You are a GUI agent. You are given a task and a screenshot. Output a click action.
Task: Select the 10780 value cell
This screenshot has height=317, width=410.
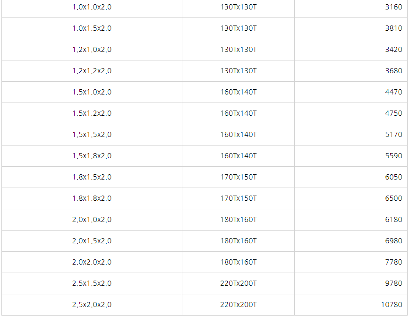(x=351, y=305)
